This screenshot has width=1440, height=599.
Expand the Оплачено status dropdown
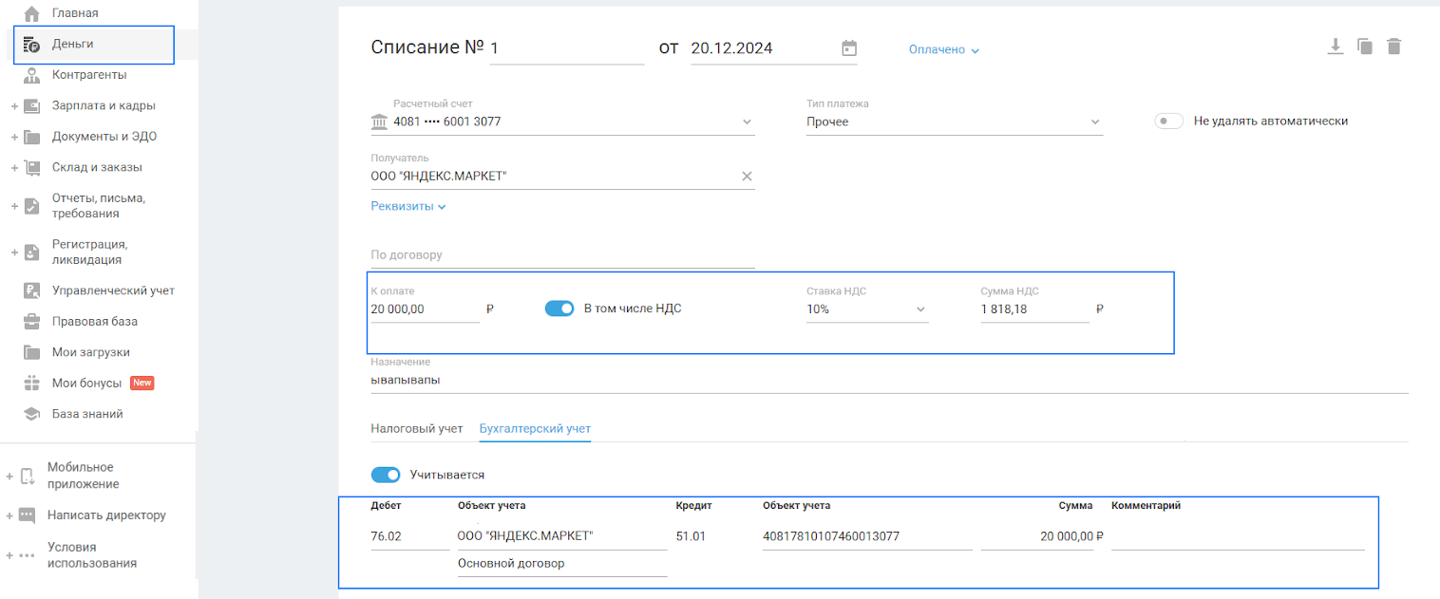pos(943,49)
